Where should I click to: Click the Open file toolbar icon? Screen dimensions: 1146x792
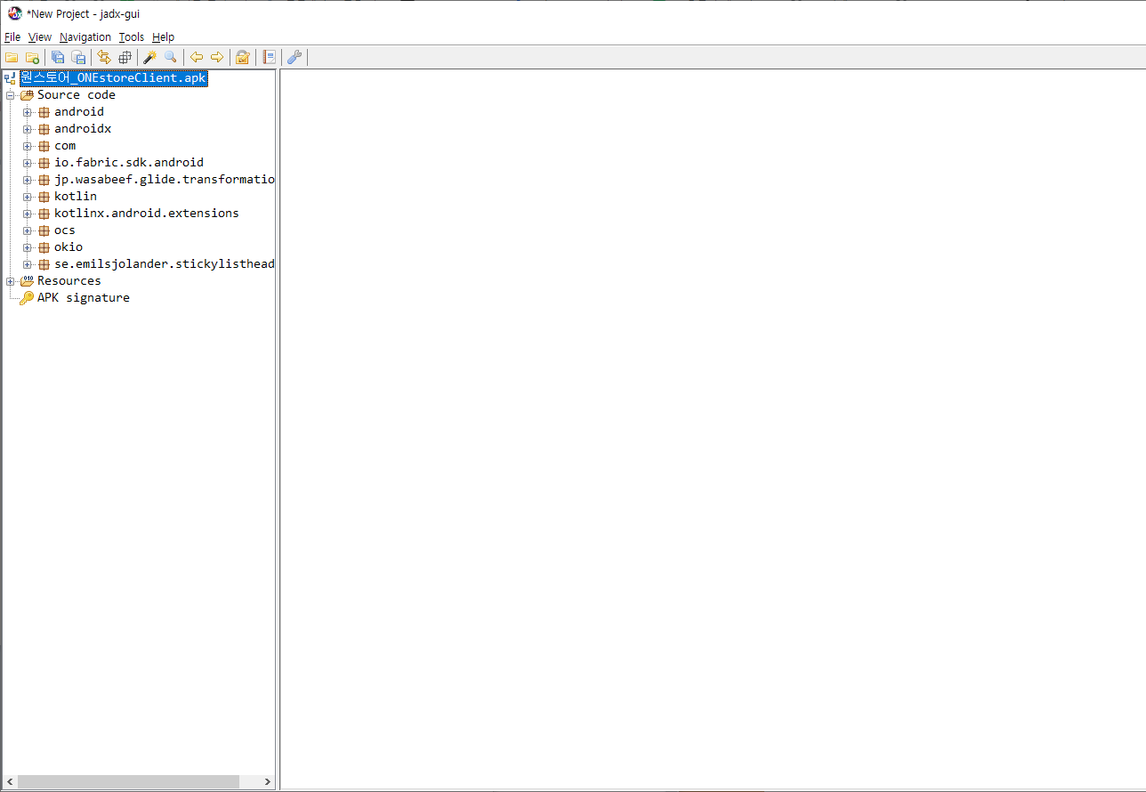12,57
